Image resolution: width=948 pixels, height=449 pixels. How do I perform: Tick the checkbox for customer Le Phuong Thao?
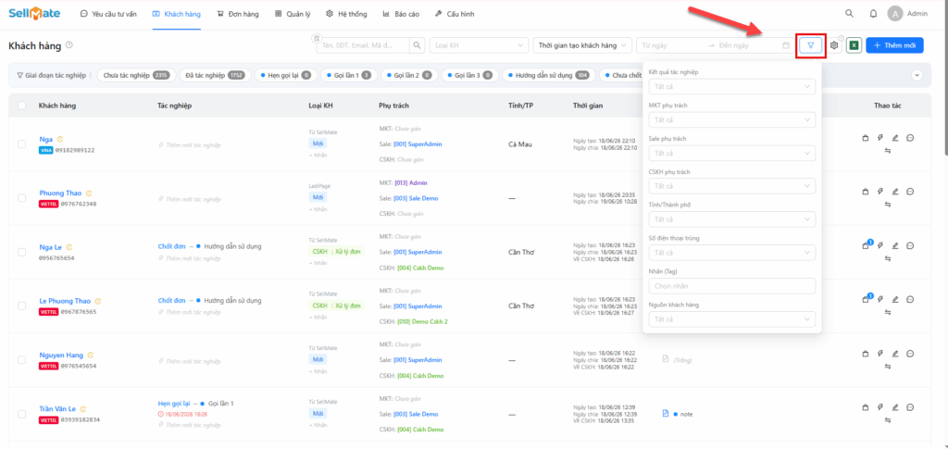tap(22, 306)
